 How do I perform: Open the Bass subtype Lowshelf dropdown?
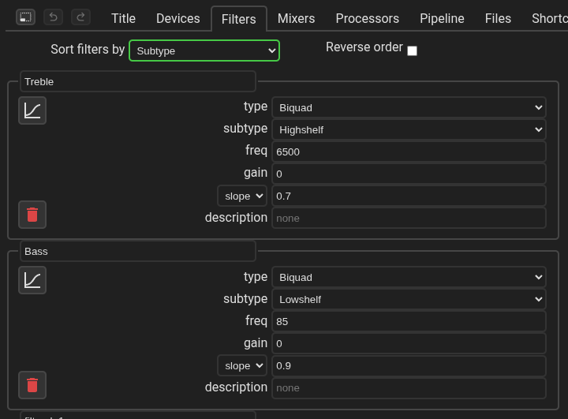(x=409, y=299)
